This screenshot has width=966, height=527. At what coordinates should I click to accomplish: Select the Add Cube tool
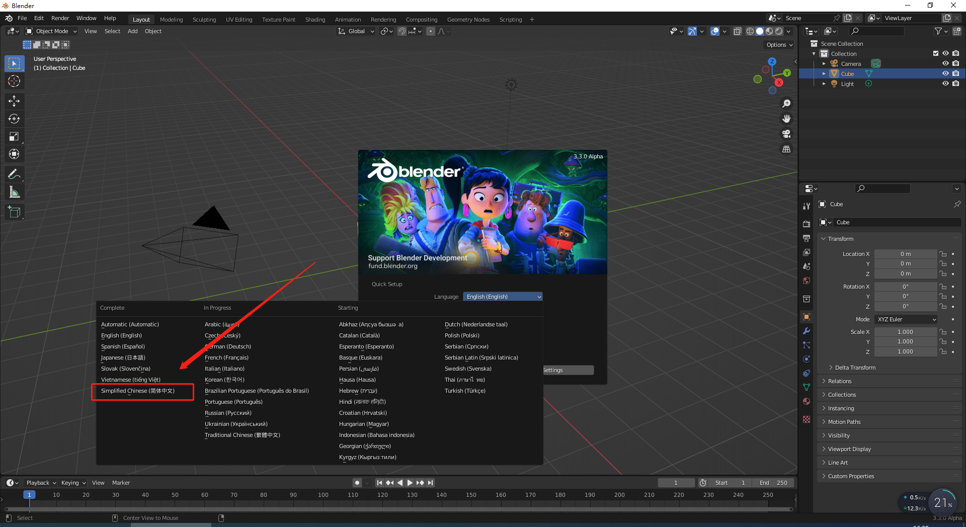click(14, 212)
